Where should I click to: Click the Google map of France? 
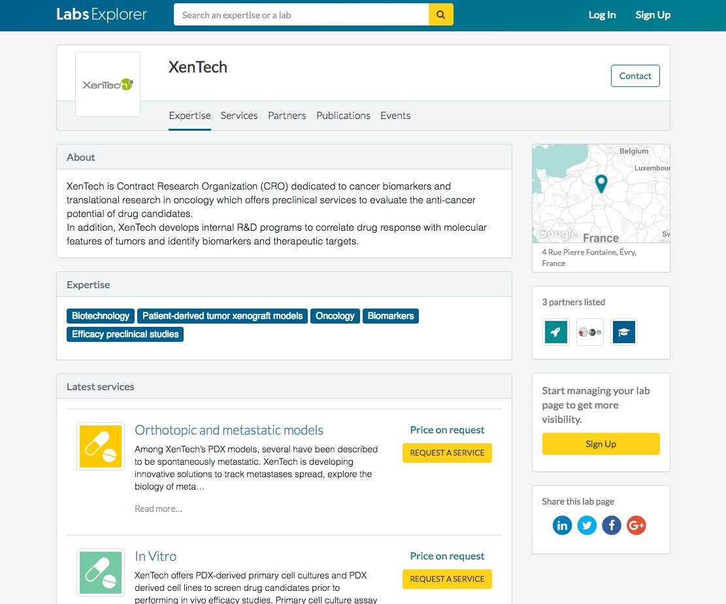click(601, 193)
